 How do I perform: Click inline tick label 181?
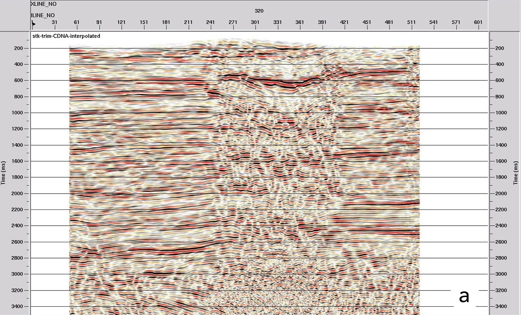166,22
